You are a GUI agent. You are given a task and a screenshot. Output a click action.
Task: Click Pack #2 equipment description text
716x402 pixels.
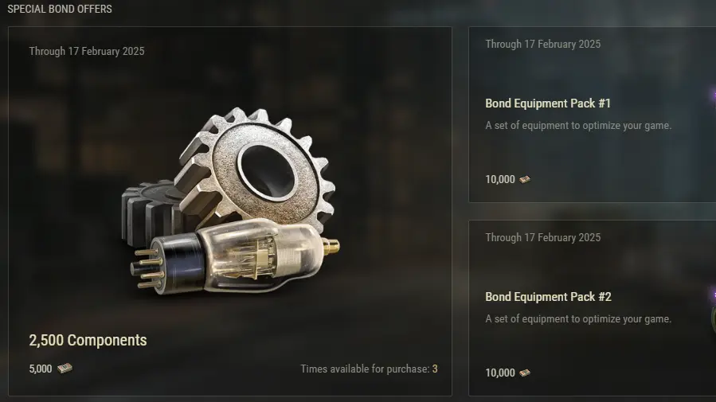click(x=578, y=319)
